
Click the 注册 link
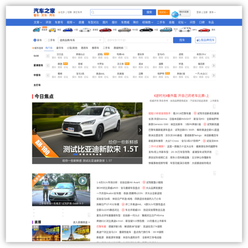tap(205, 12)
